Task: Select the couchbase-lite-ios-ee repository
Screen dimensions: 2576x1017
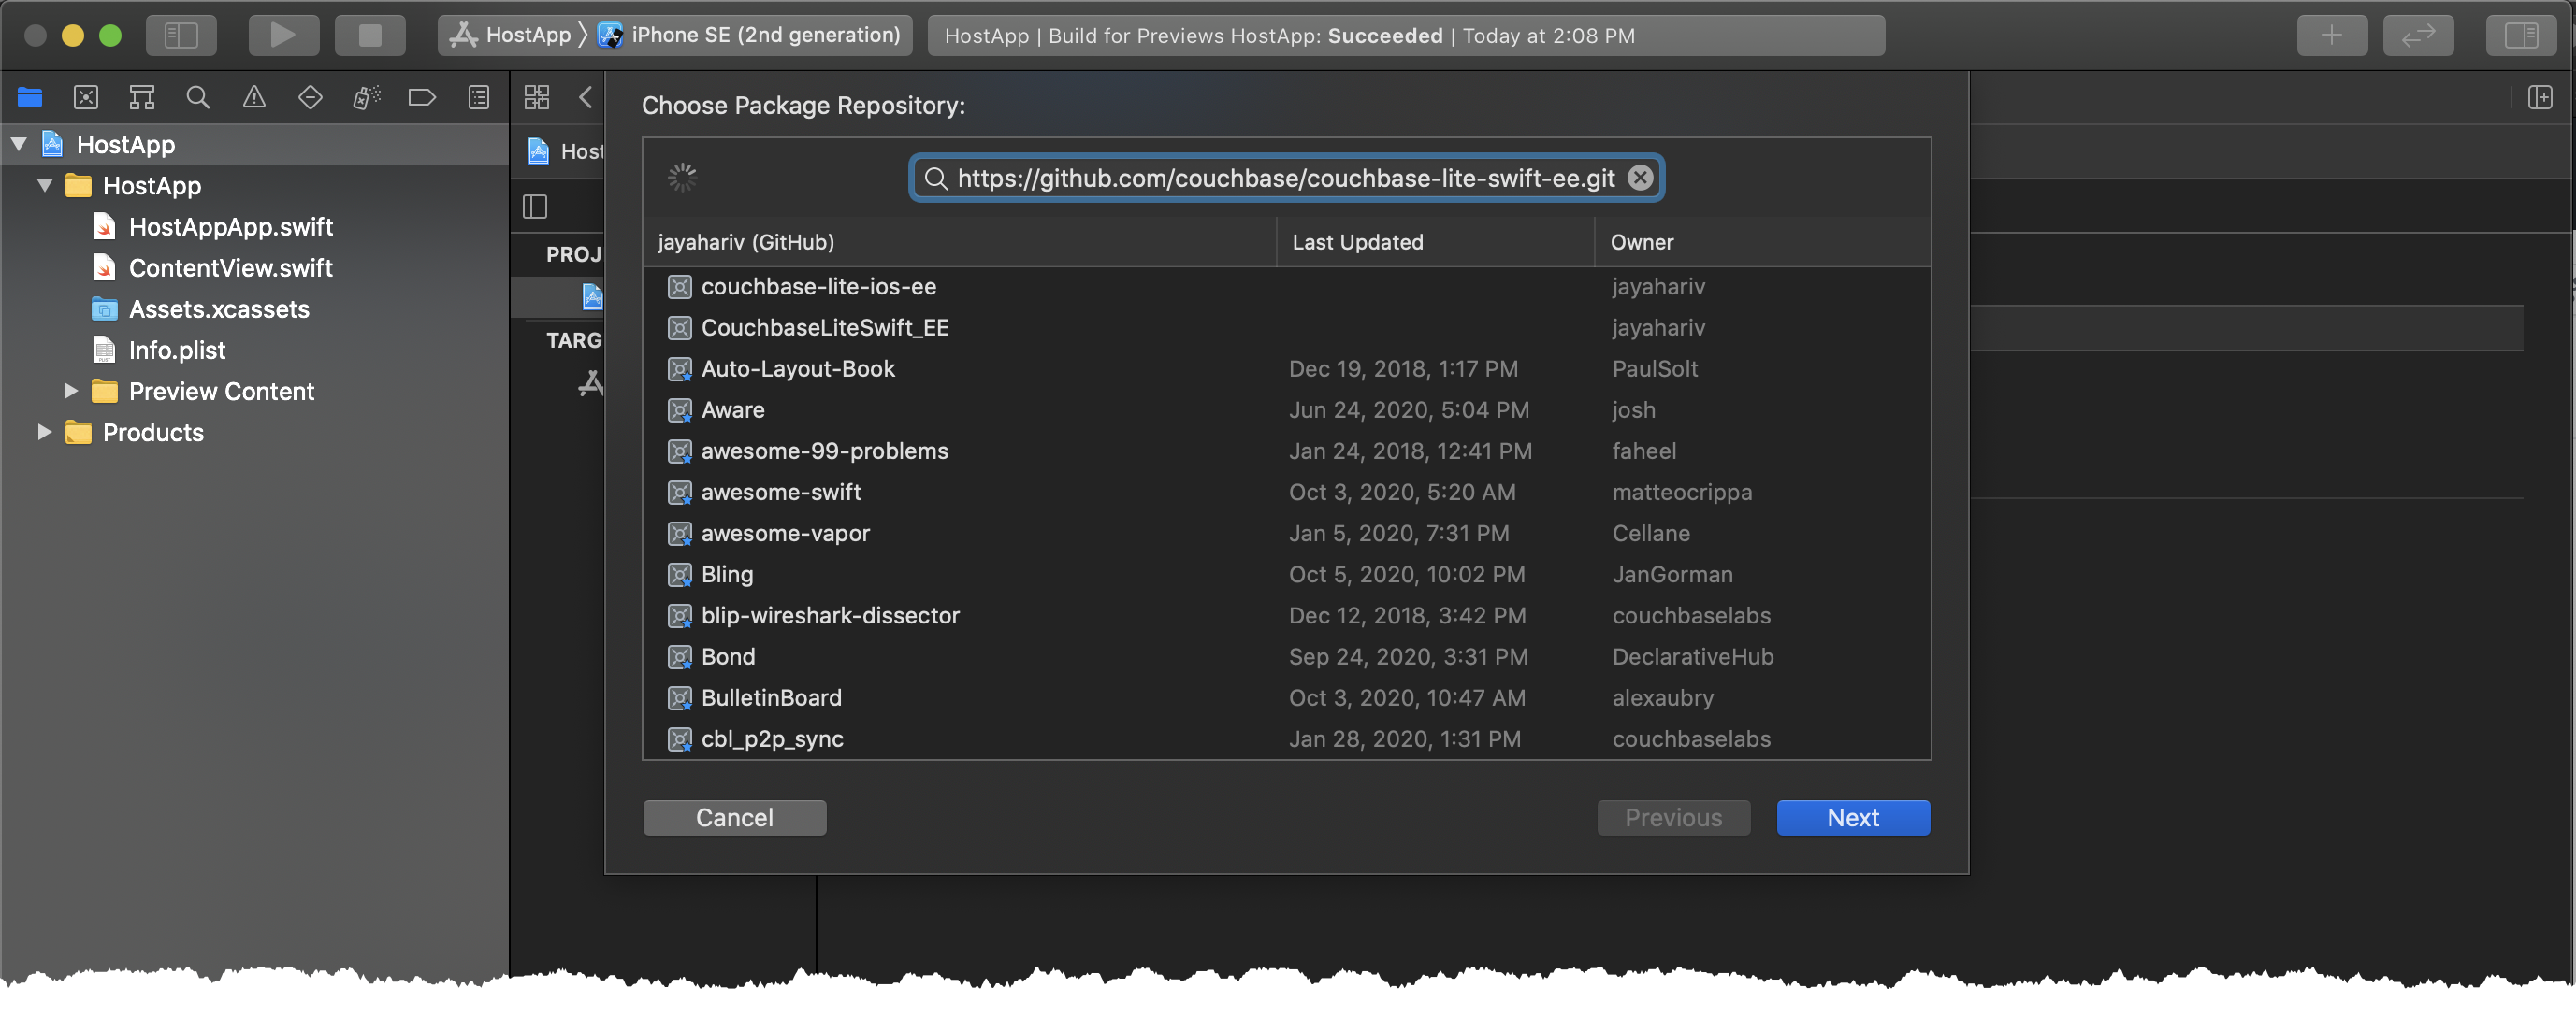Action: [x=818, y=287]
